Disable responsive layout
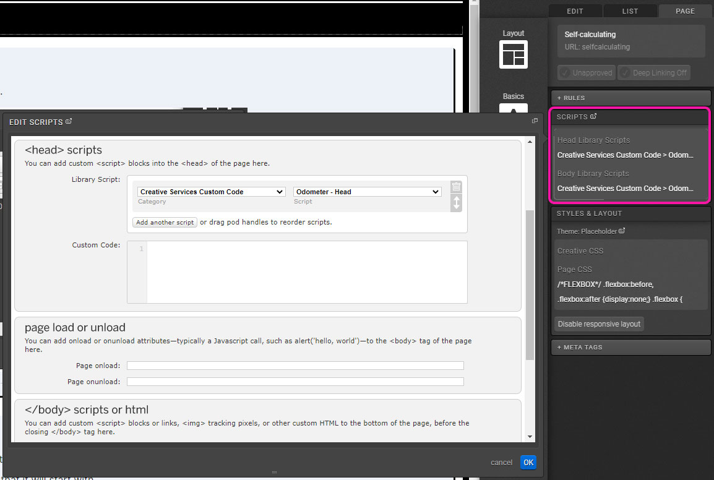This screenshot has height=480, width=714. (599, 324)
